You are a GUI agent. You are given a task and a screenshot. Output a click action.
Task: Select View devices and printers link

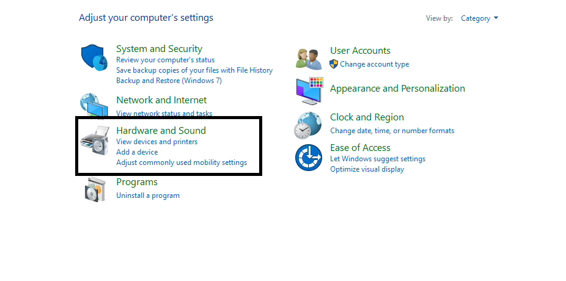point(156,142)
